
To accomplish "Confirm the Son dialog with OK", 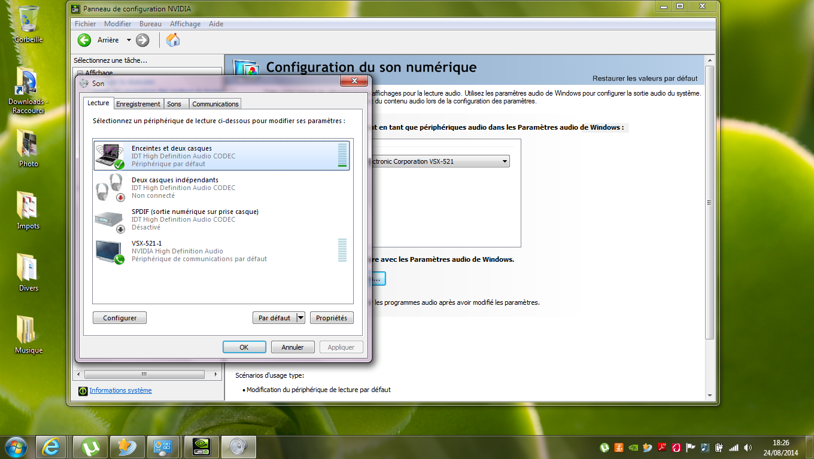I will pos(244,347).
